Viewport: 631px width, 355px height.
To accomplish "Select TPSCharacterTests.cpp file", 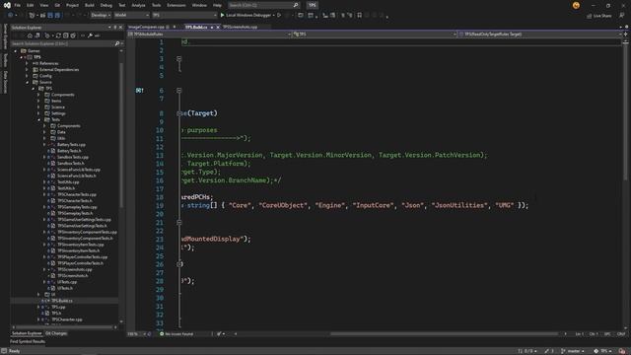I will pyautogui.click(x=77, y=194).
